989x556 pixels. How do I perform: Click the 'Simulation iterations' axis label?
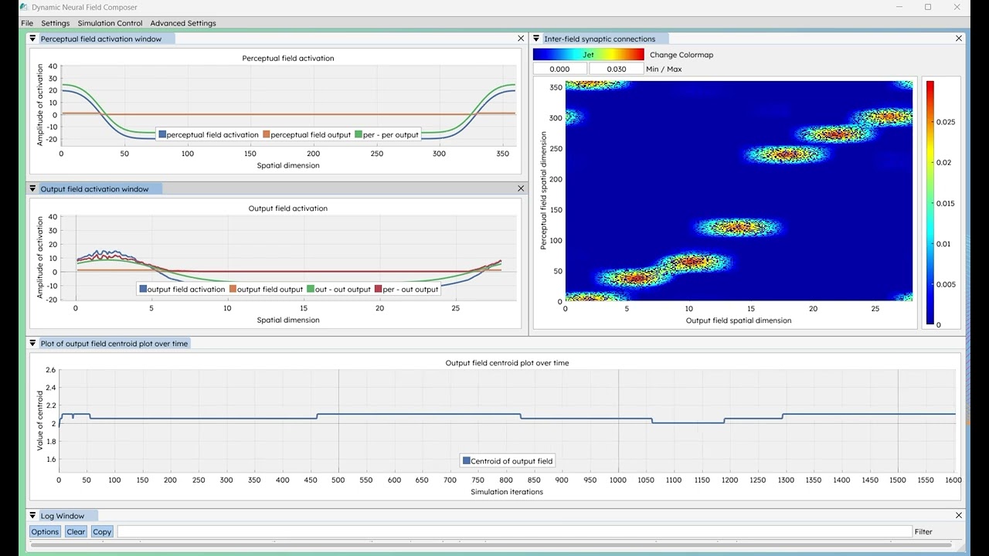pos(507,491)
